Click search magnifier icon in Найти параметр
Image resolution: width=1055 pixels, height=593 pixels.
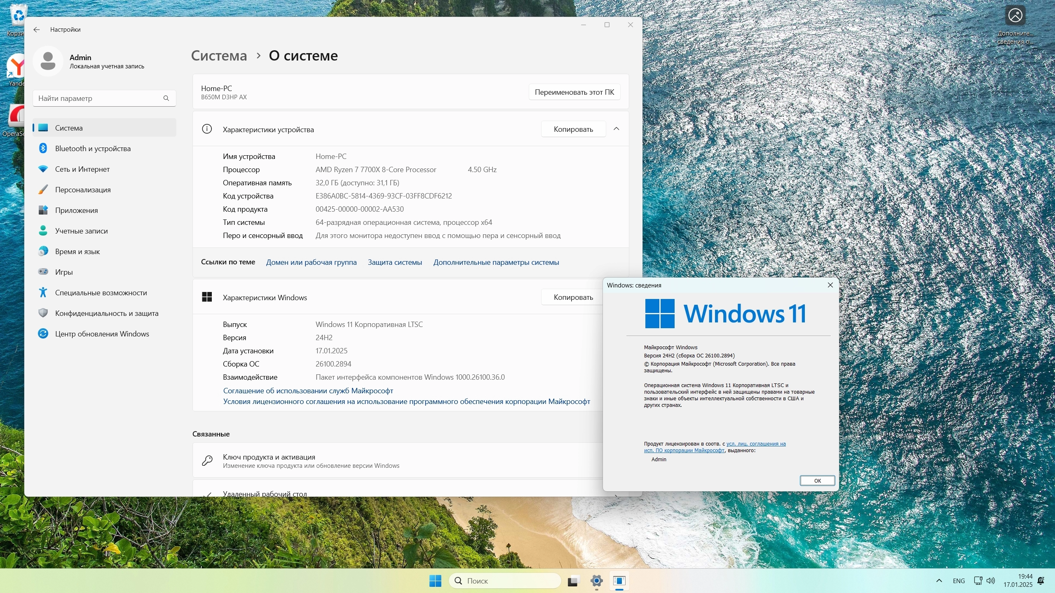(x=166, y=98)
